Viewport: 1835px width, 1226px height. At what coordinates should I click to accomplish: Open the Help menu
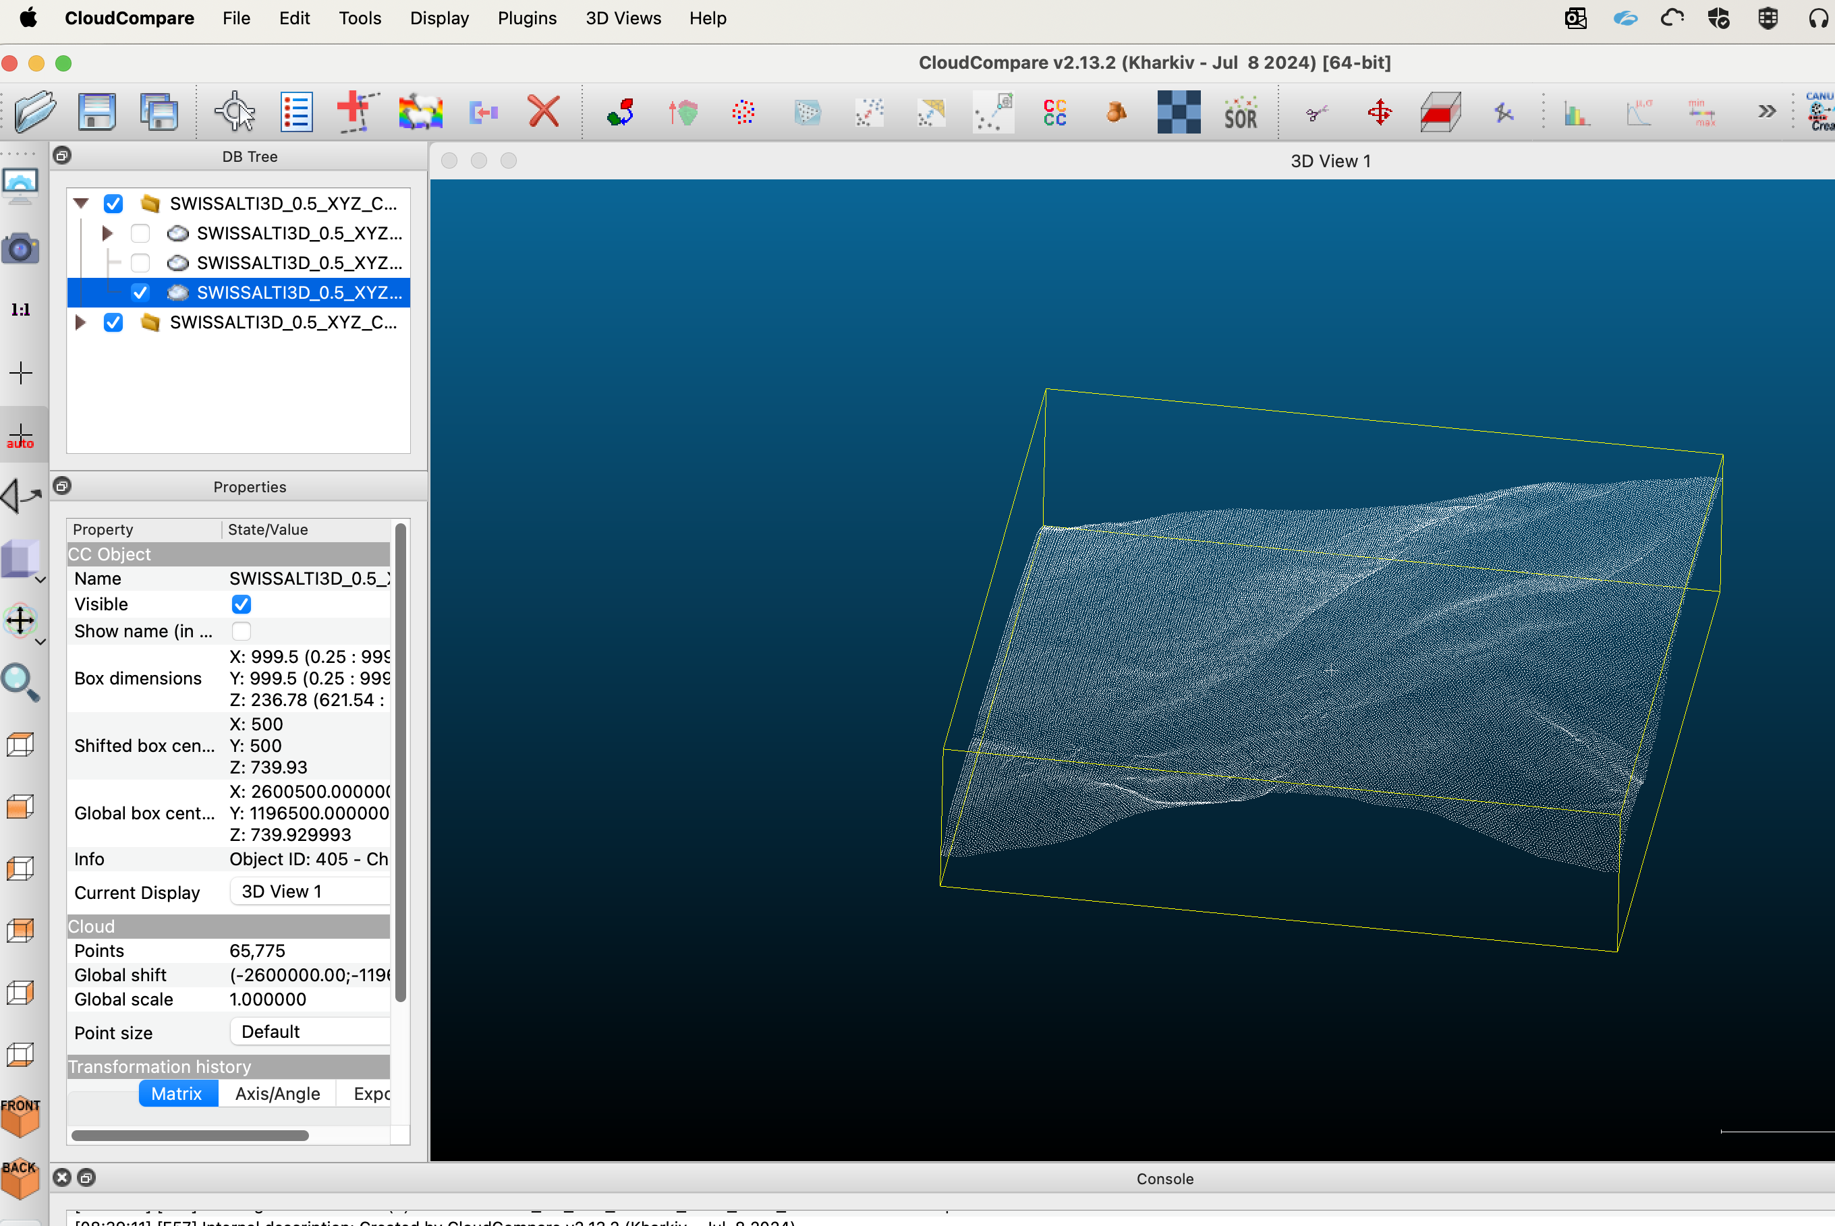(708, 18)
